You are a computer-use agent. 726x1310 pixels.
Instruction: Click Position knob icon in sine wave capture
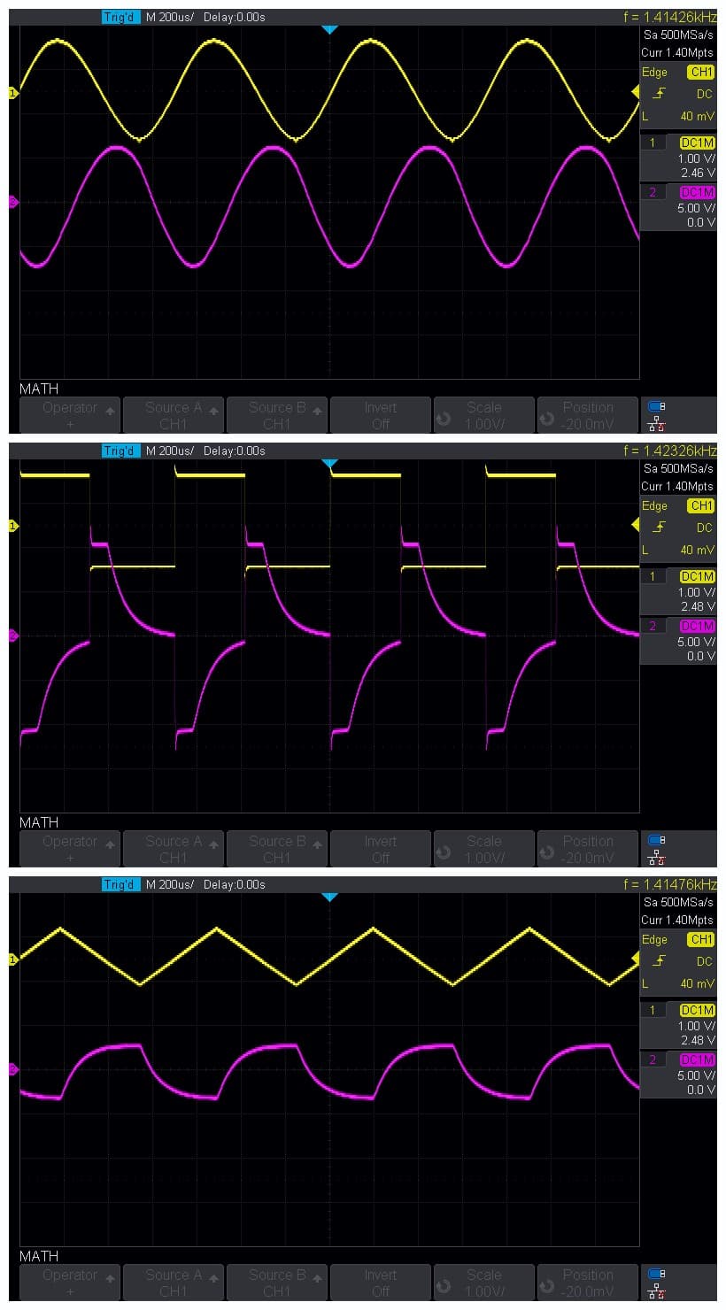click(546, 416)
